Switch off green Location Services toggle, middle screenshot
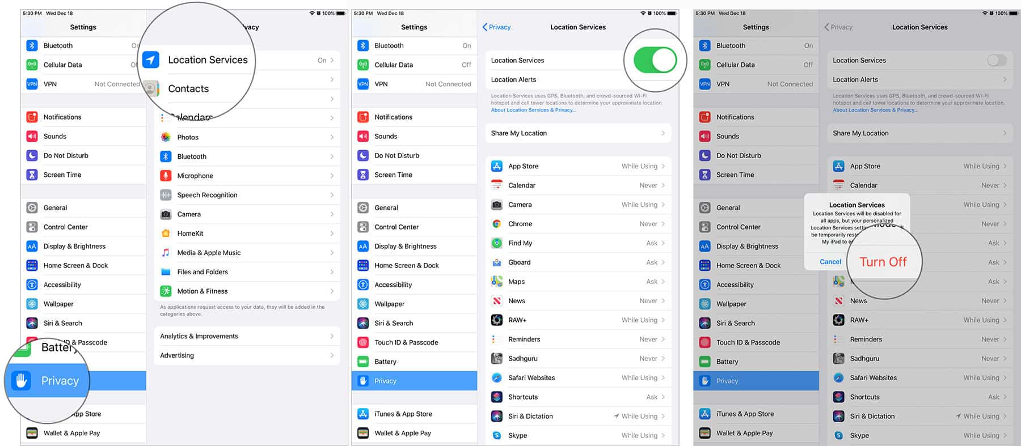1021x446 pixels. point(655,60)
